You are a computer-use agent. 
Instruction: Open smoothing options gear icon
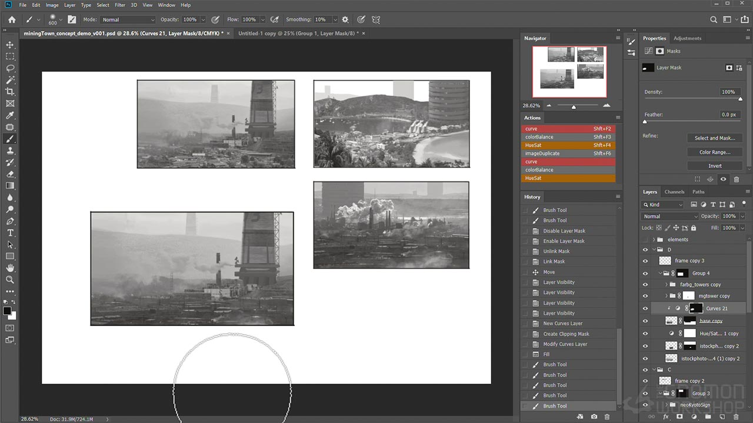(345, 19)
